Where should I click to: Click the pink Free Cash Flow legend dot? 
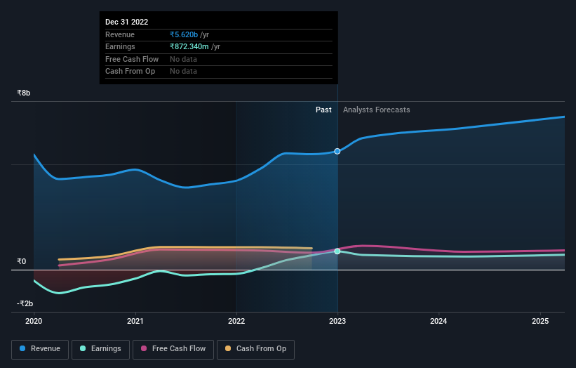[144, 348]
